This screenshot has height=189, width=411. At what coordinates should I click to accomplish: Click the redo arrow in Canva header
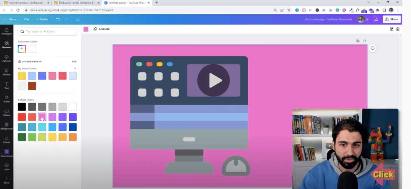click(67, 19)
